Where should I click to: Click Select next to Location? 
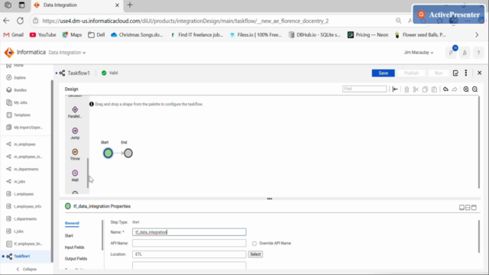[255, 254]
